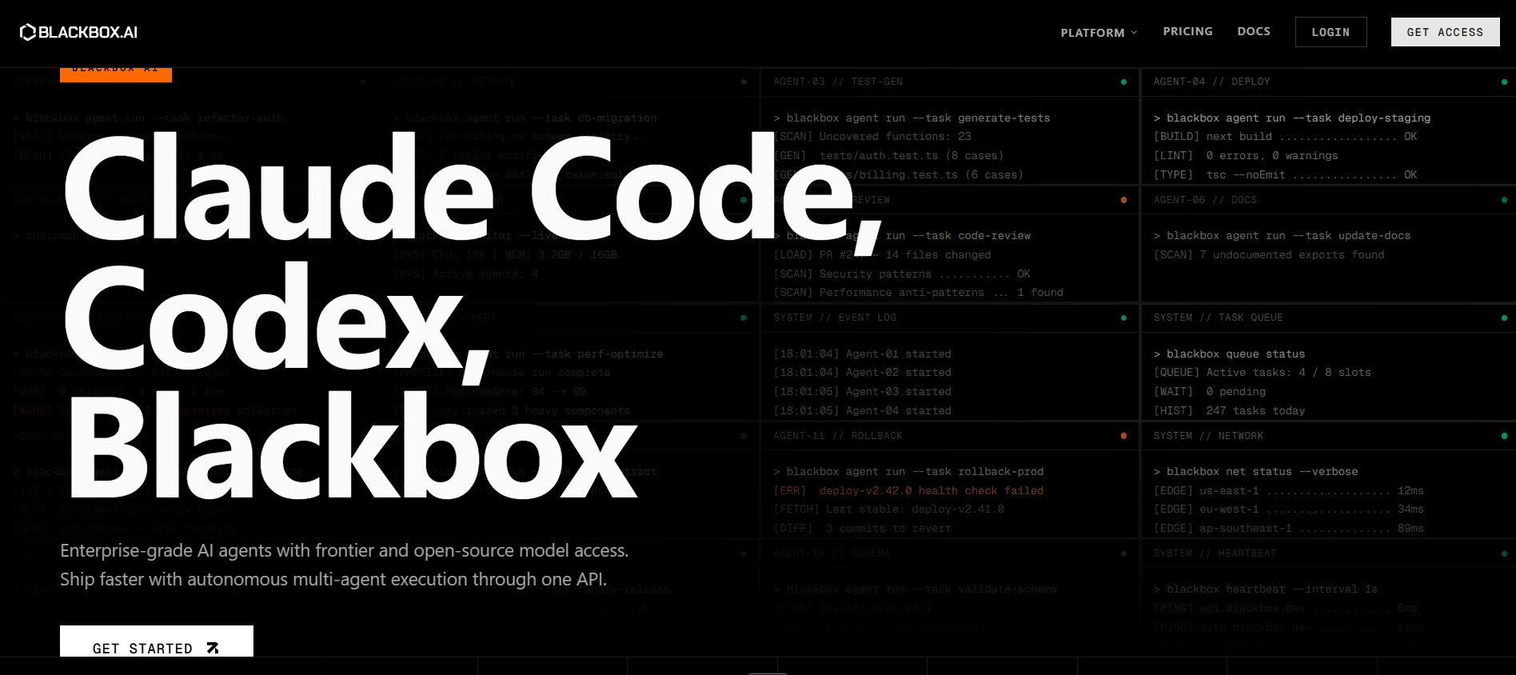The height and width of the screenshot is (675, 1516).
Task: Click the SYSTEM // NETWORK header
Action: 1208,436
